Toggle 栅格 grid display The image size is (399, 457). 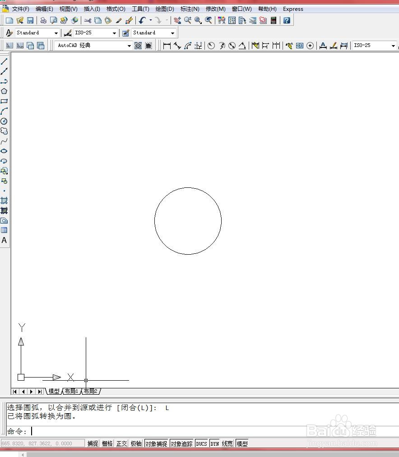click(107, 443)
